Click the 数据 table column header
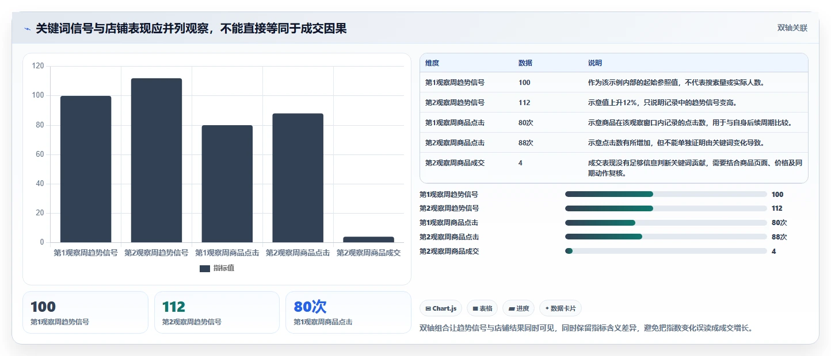Image resolution: width=831 pixels, height=356 pixels. pyautogui.click(x=525, y=63)
